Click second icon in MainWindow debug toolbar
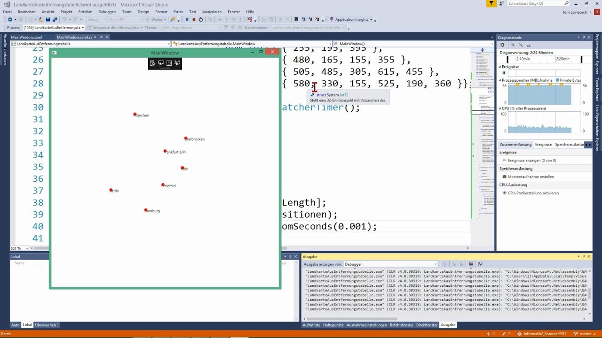602x338 pixels. tap(161, 63)
